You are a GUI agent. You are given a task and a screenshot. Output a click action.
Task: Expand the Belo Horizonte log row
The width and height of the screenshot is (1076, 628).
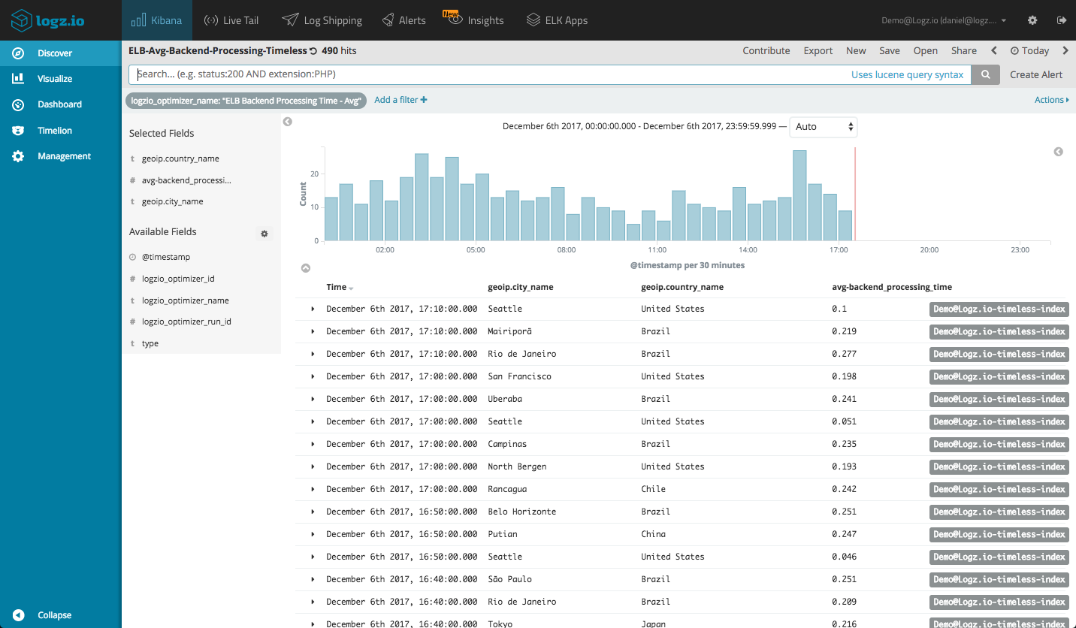313,512
